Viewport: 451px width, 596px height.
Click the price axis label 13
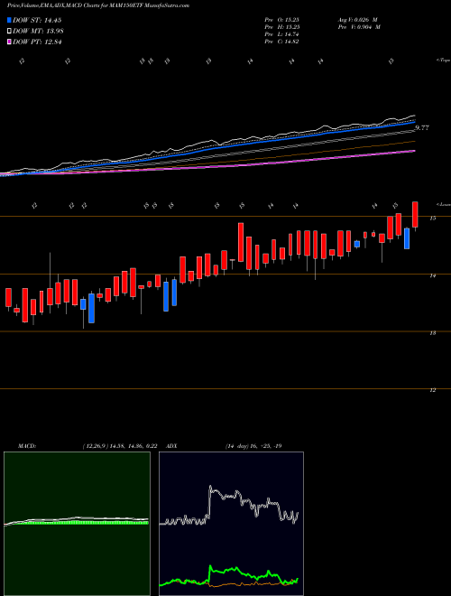coord(432,333)
